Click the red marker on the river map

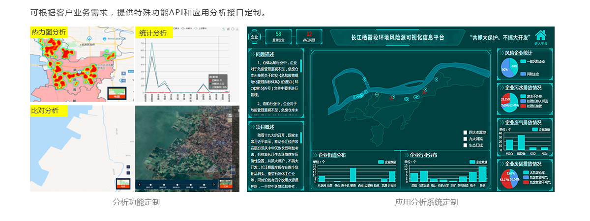424,92
